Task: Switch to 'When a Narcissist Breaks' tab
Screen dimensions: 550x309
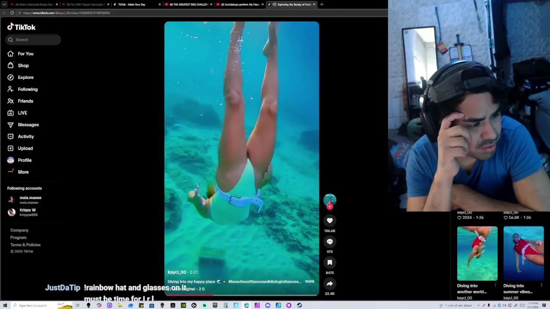Action: (x=34, y=4)
